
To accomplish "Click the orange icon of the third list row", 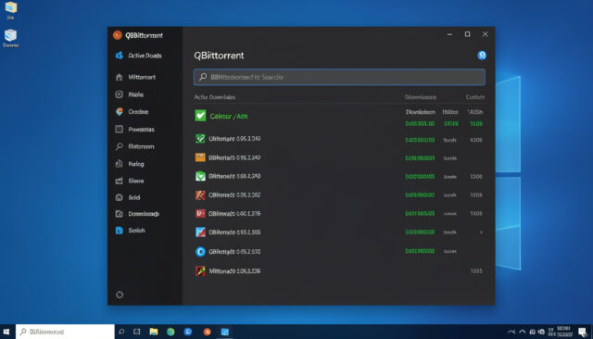I will [200, 157].
